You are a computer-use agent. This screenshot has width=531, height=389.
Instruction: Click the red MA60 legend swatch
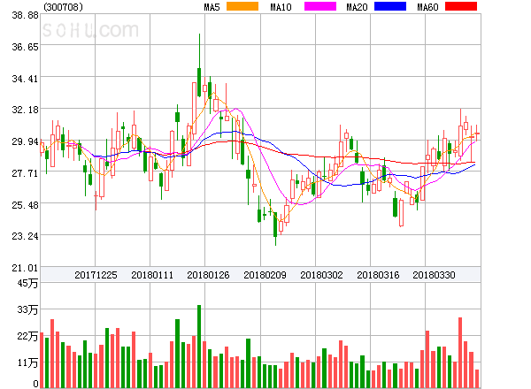[x=461, y=6]
